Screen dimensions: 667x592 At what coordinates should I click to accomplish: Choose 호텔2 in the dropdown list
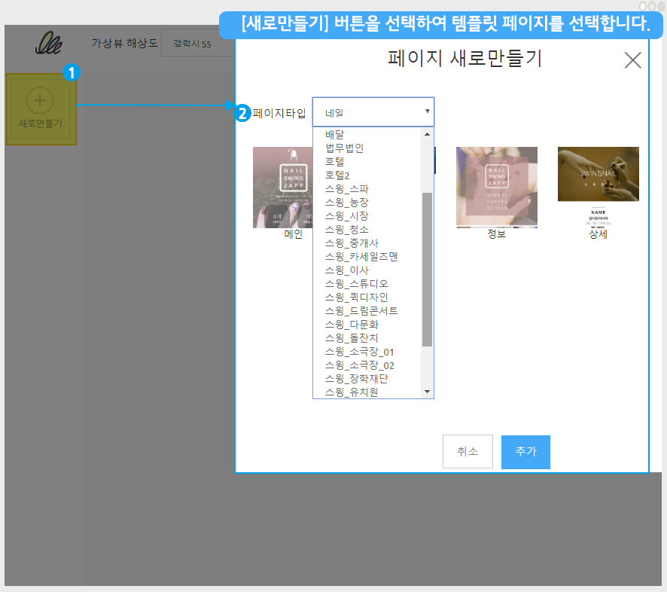[337, 175]
